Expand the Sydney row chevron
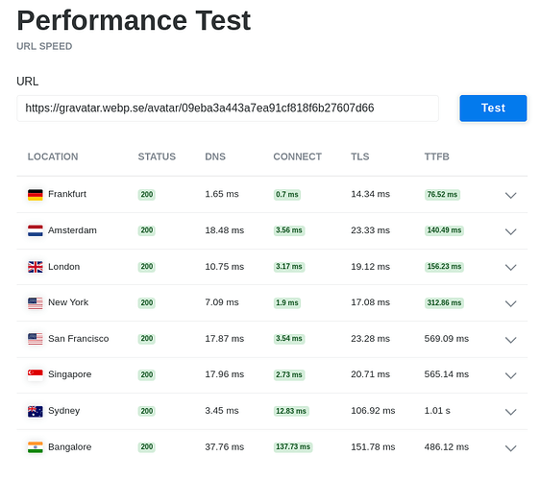Image resolution: width=540 pixels, height=480 pixels. click(510, 412)
